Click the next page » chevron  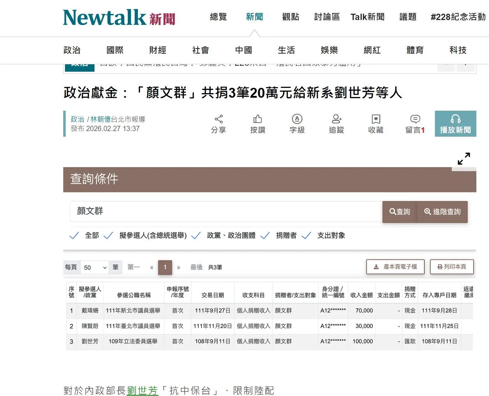point(179,267)
